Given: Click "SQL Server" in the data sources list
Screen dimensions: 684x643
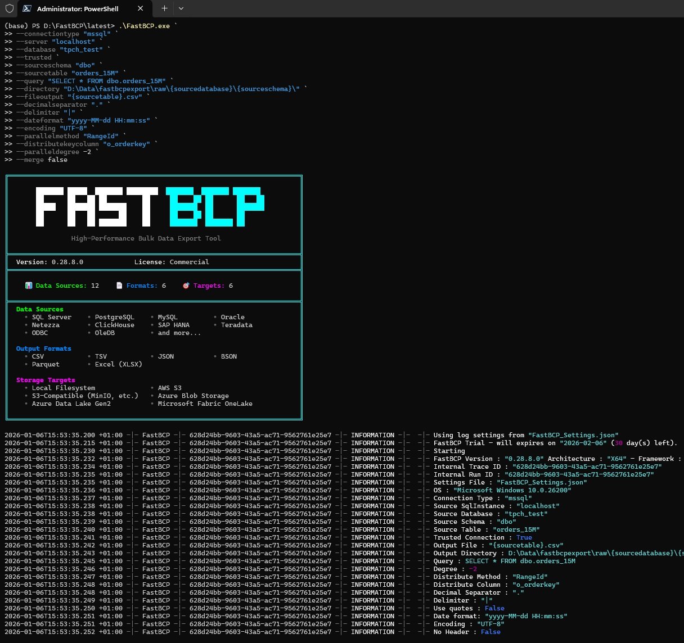Looking at the screenshot, I should [x=52, y=317].
